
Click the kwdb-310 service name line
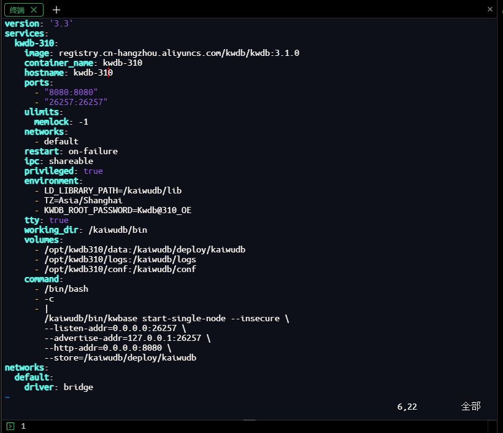(36, 43)
